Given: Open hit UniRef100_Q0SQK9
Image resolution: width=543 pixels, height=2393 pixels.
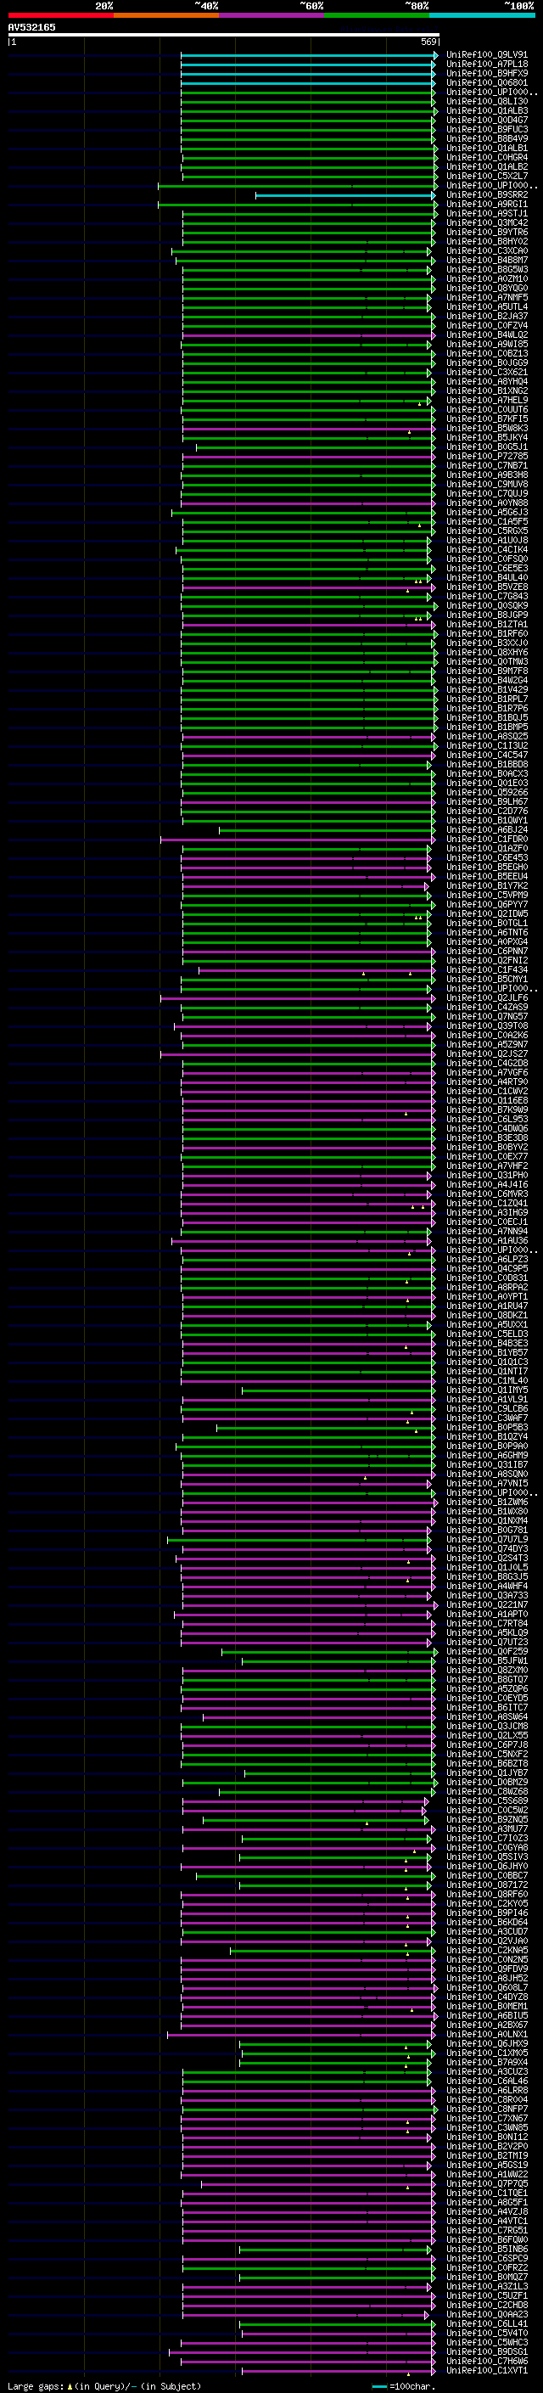Looking at the screenshot, I should [486, 606].
